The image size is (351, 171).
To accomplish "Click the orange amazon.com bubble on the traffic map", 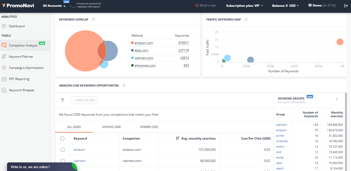I will (x=340, y=42).
